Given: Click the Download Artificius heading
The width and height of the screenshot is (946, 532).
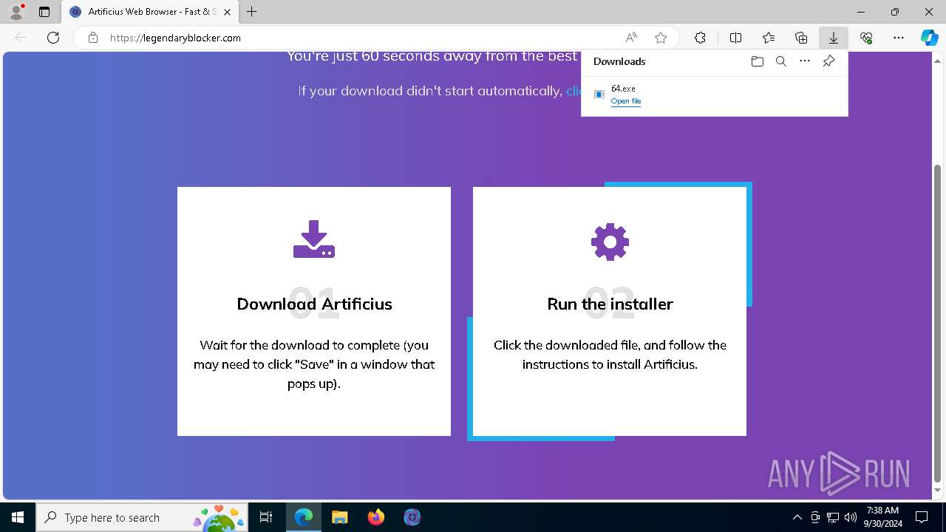Looking at the screenshot, I should pyautogui.click(x=314, y=304).
